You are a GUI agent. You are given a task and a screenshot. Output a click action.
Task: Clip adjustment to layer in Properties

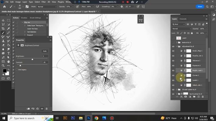[x=28, y=109]
